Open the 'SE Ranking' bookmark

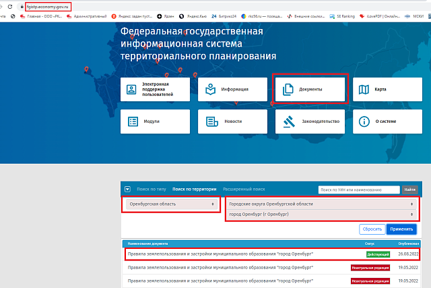342,16
